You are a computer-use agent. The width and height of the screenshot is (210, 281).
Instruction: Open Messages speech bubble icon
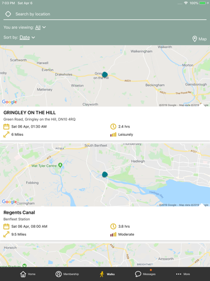pos(138,274)
